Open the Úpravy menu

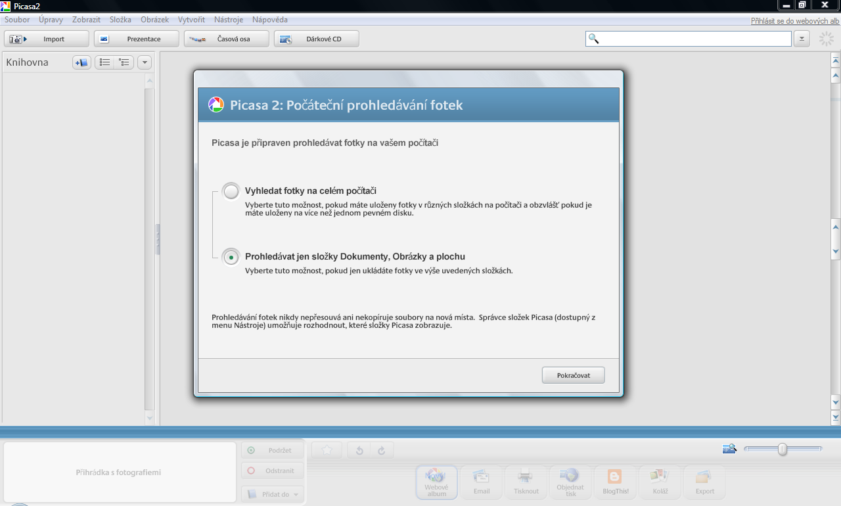coord(51,20)
